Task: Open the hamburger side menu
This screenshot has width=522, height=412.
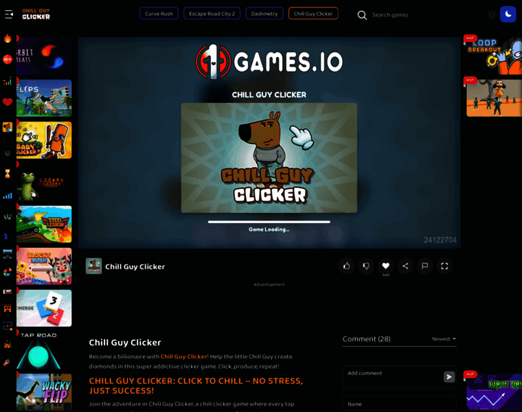Action: coord(9,14)
